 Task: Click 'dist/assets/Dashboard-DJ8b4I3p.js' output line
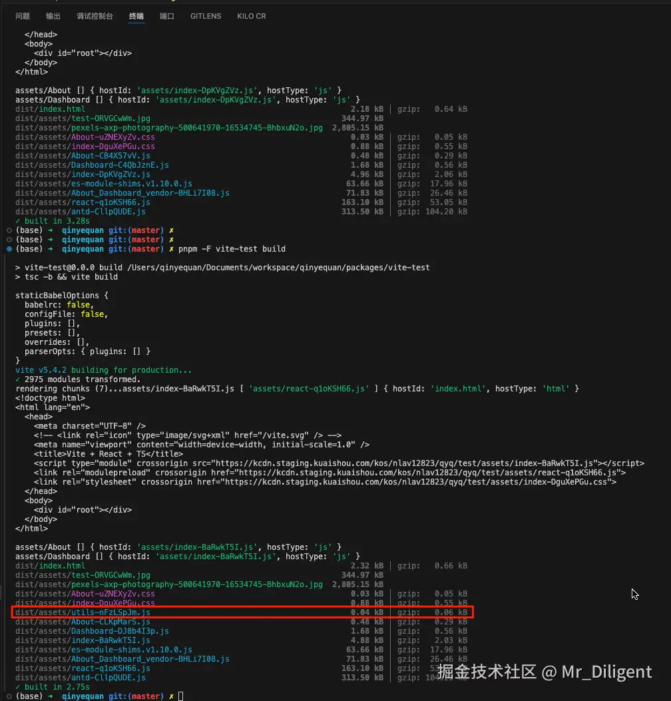tap(92, 631)
